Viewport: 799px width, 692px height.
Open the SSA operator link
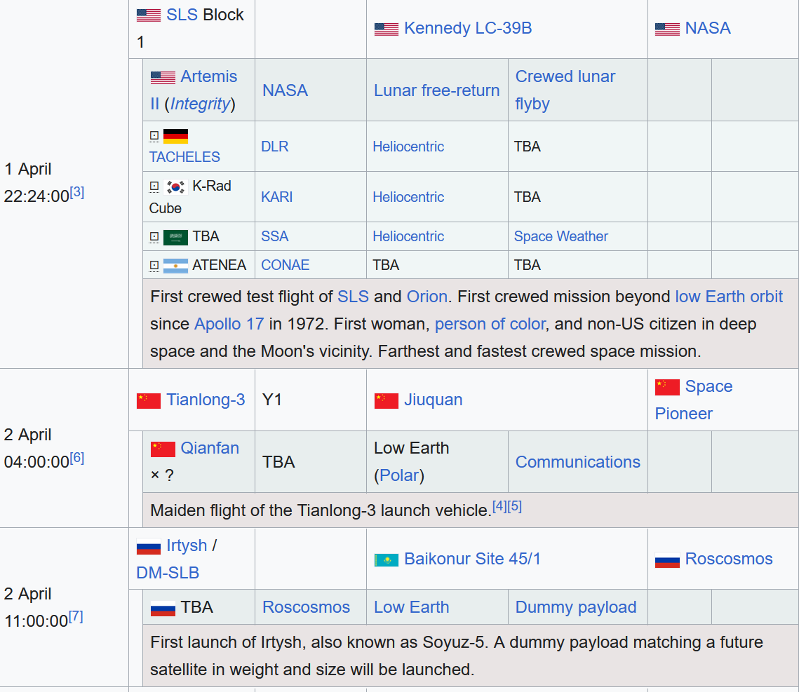pos(275,236)
